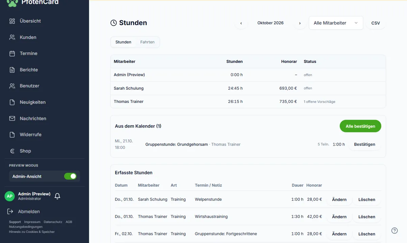The width and height of the screenshot is (407, 243).
Task: Export hours with the CSV button
Action: click(x=375, y=23)
